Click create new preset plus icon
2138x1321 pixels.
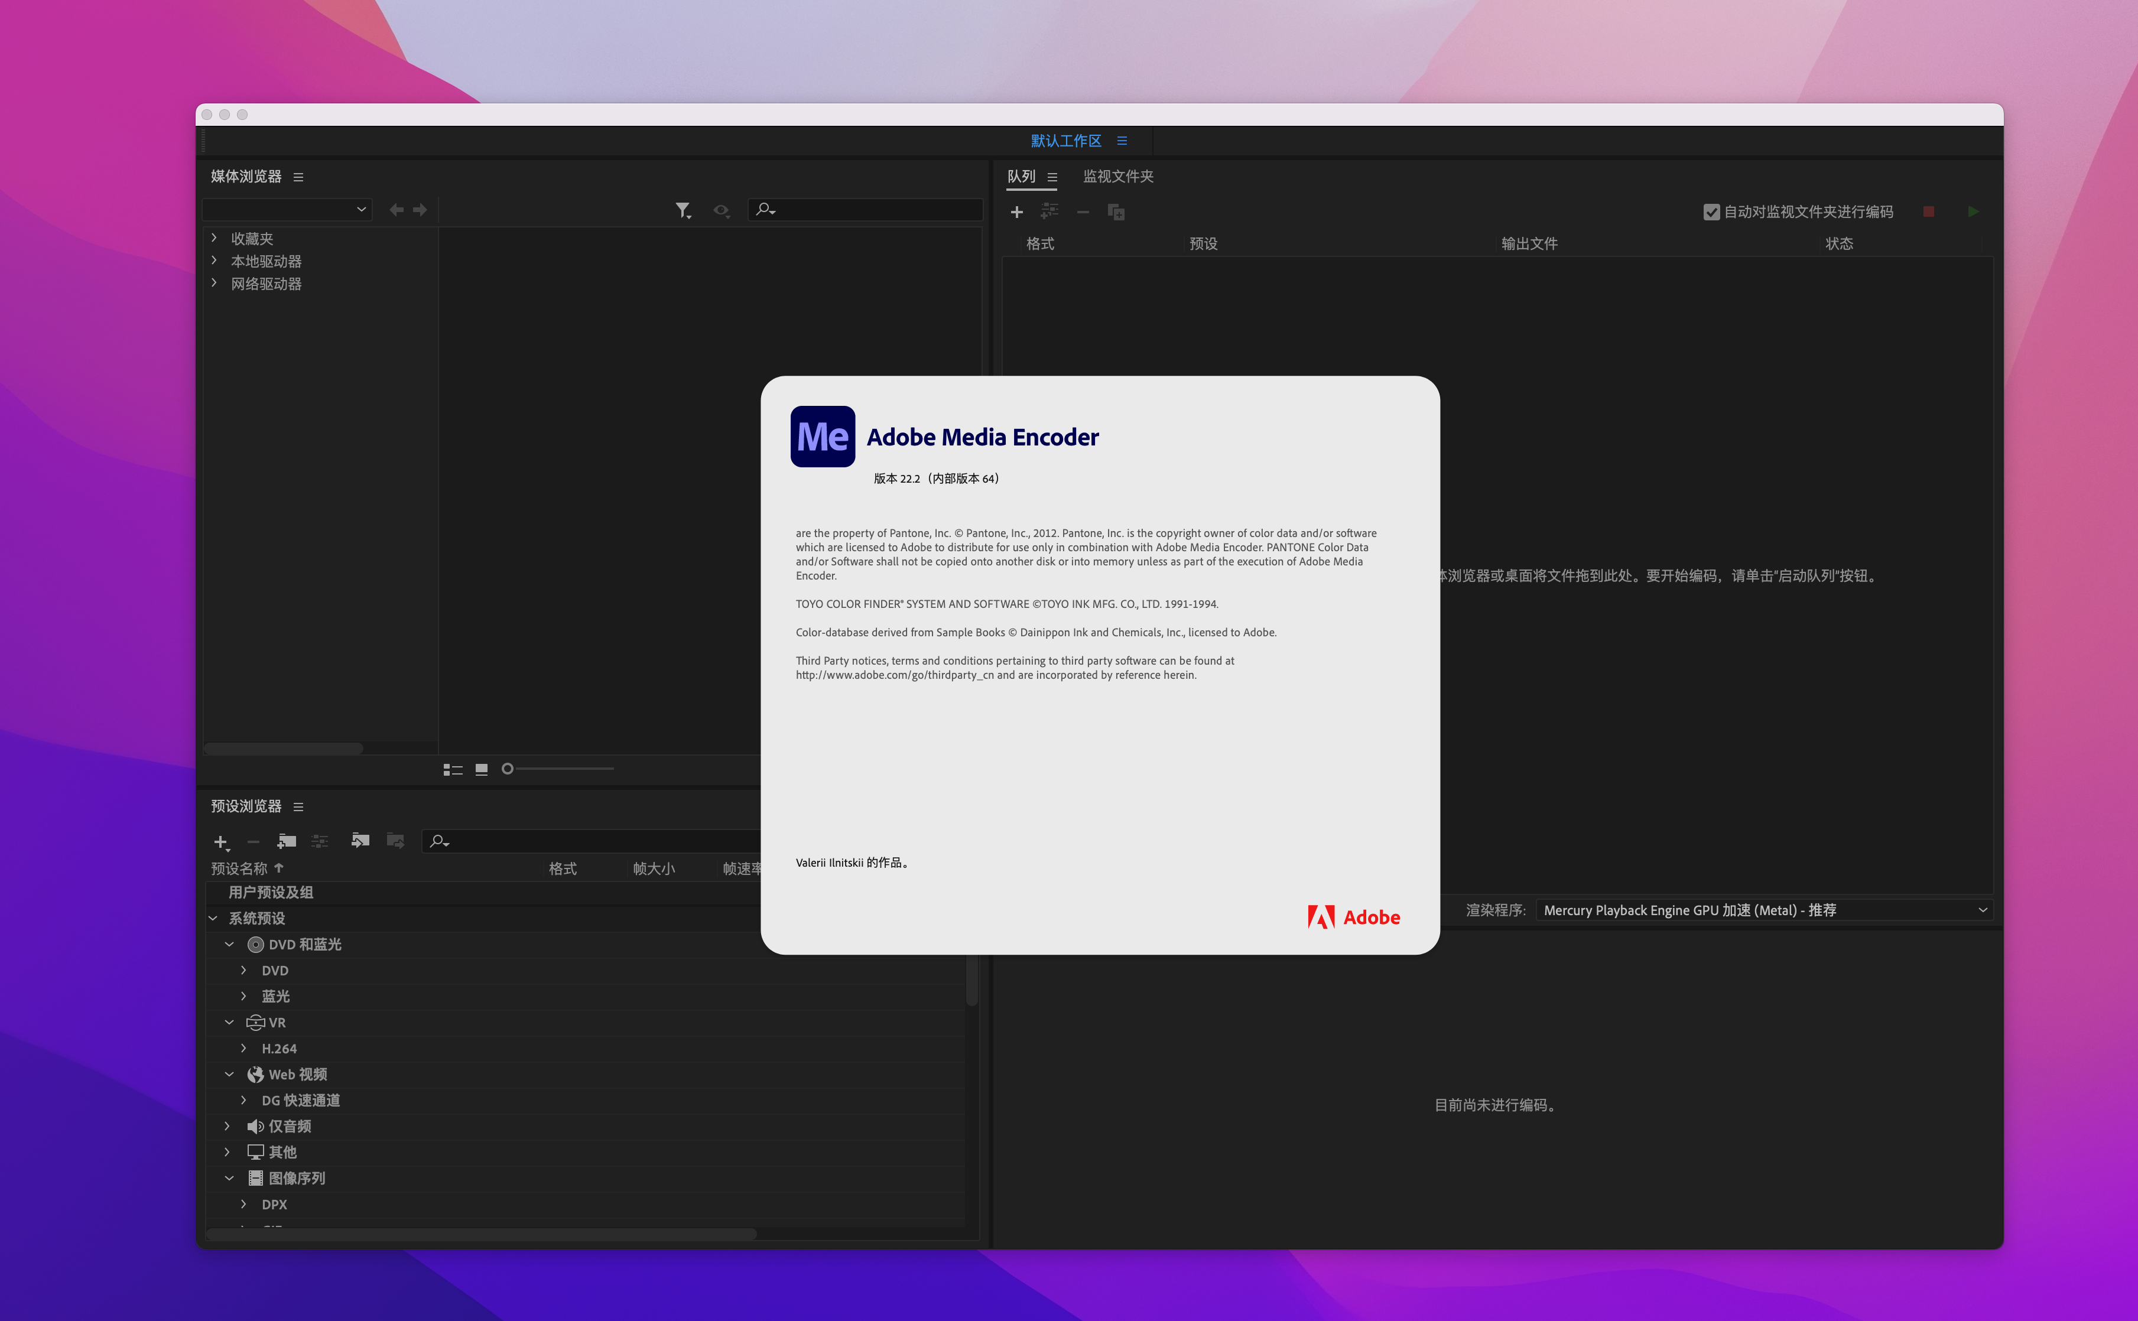(x=220, y=841)
